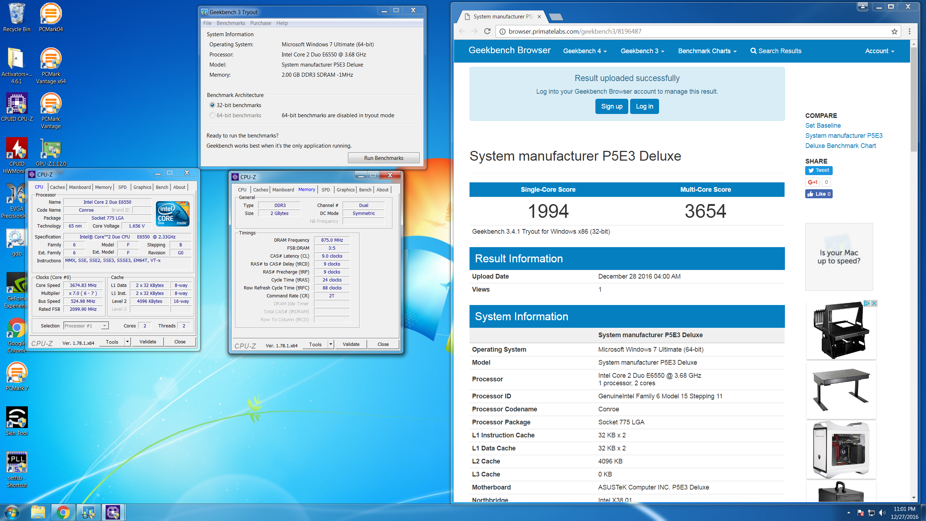The image size is (926, 521).
Task: Open File Explorer from the taskbar
Action: click(38, 512)
